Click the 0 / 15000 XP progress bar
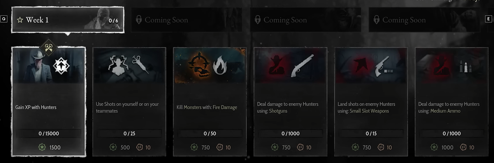The height and width of the screenshot is (163, 494). point(48,133)
